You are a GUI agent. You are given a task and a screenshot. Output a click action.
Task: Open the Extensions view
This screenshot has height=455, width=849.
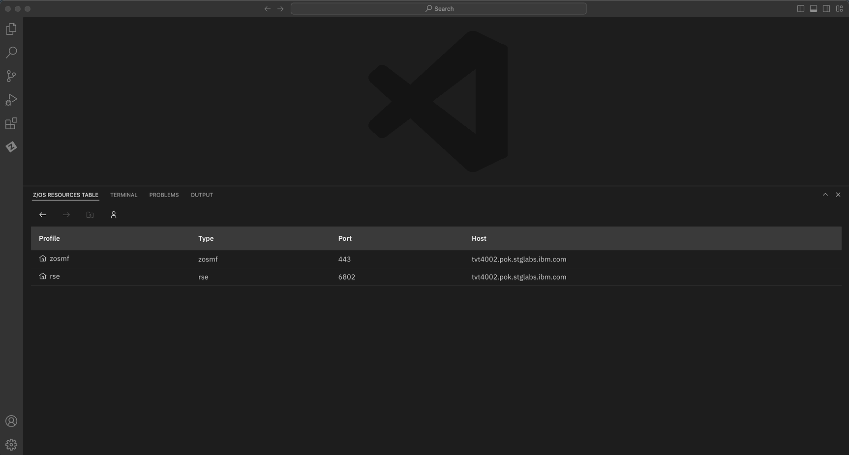tap(11, 123)
